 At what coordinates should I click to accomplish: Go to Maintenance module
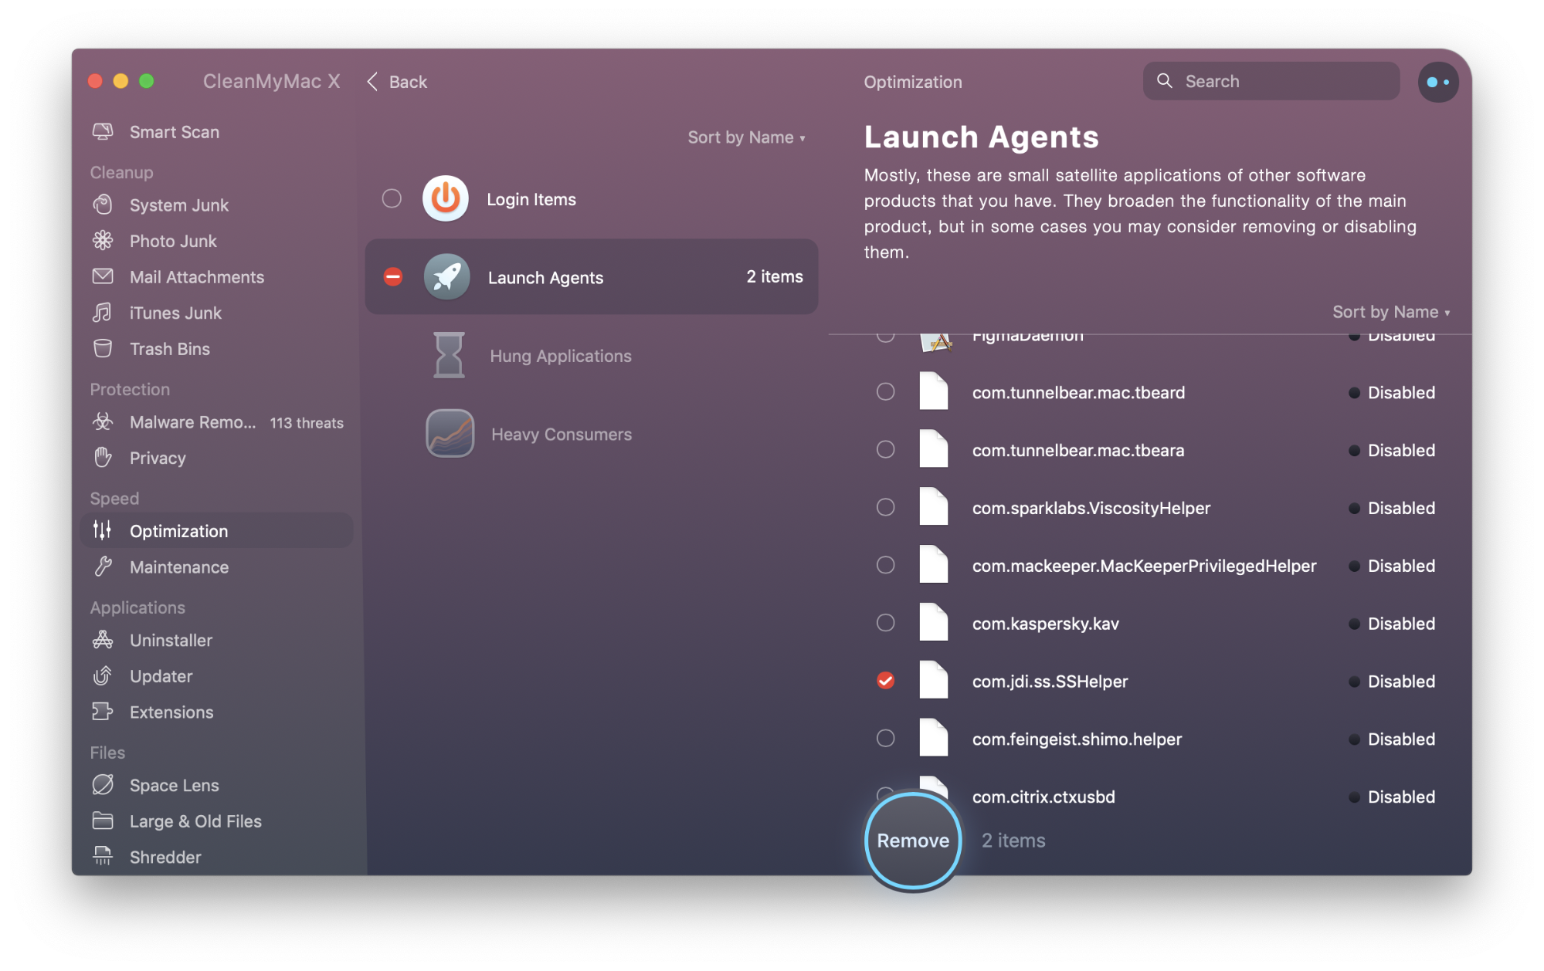(216, 567)
